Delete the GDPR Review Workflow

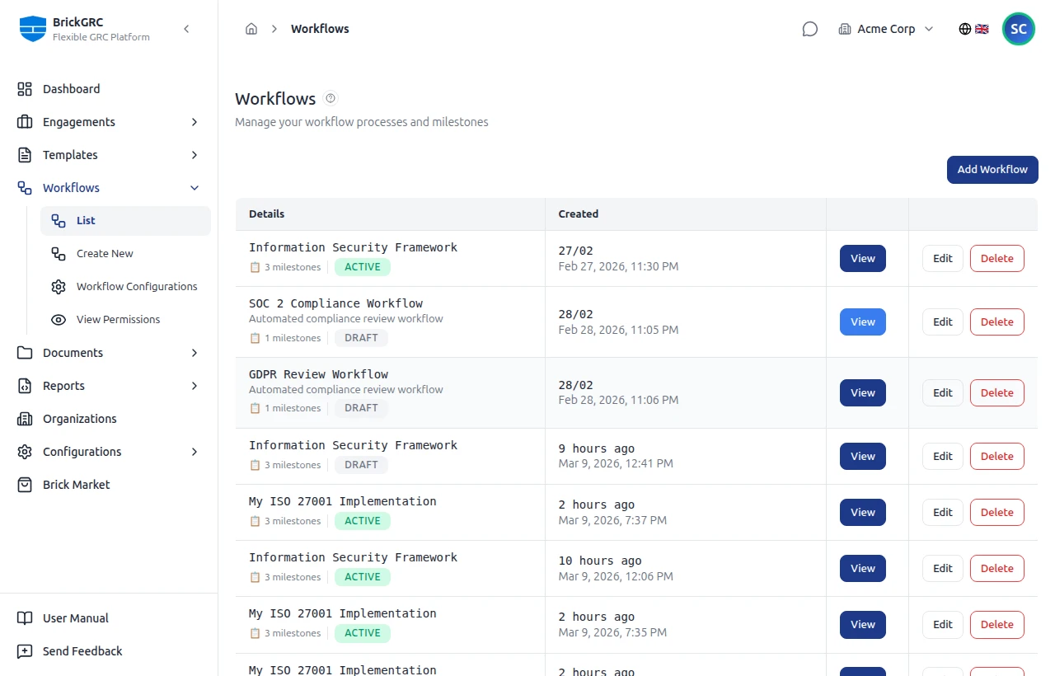tap(996, 392)
